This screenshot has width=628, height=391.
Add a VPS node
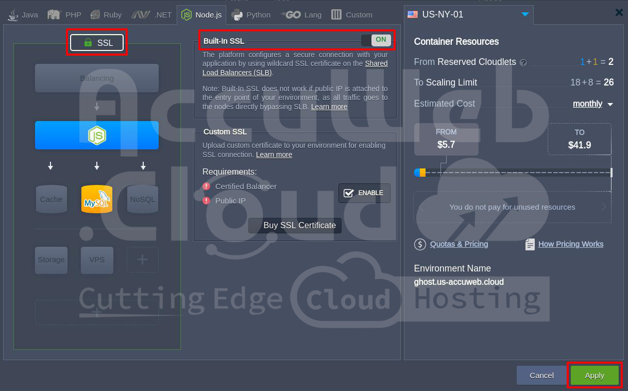(x=97, y=260)
